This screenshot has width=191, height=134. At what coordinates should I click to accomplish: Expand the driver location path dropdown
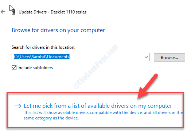(x=146, y=57)
